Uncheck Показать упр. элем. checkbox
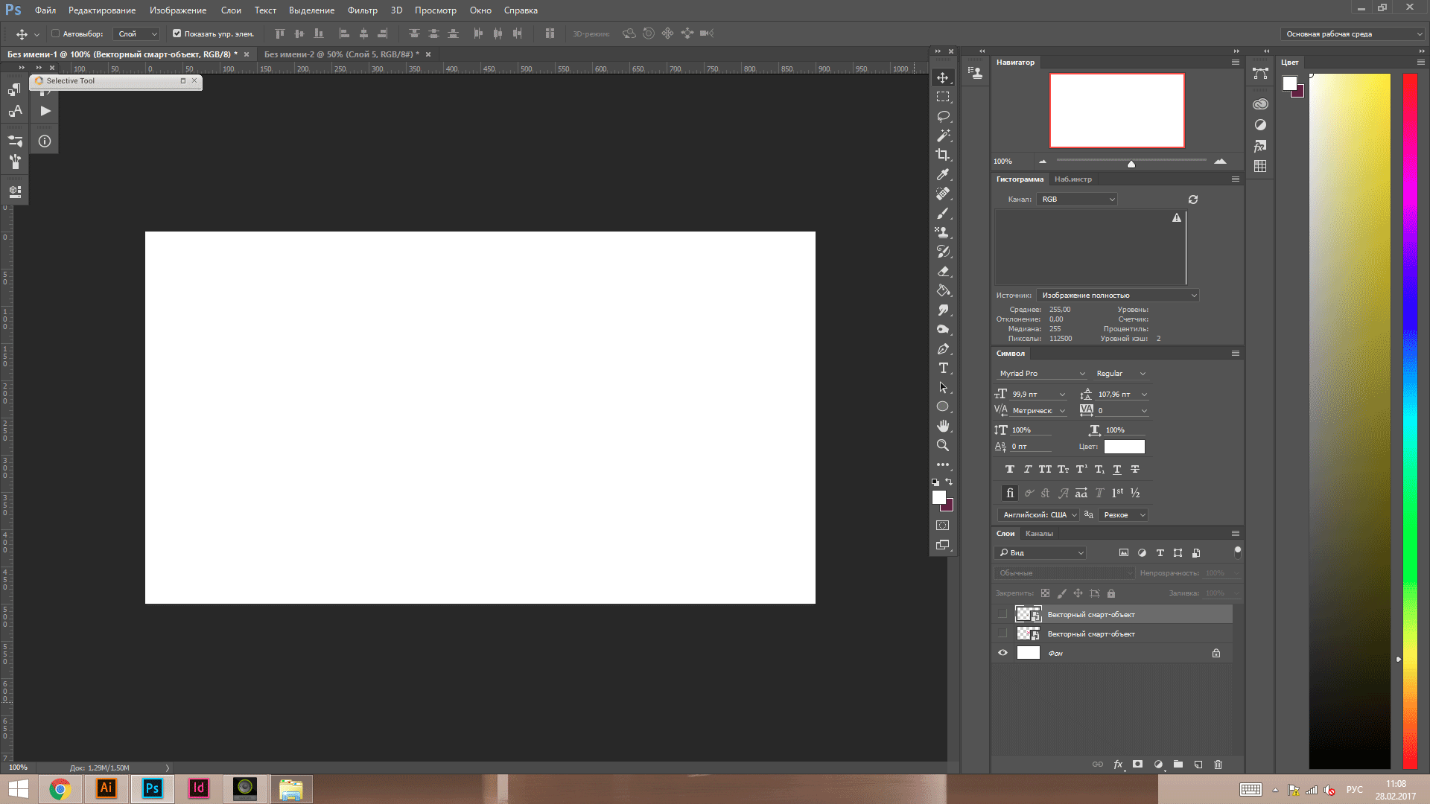The image size is (1430, 804). coord(177,33)
